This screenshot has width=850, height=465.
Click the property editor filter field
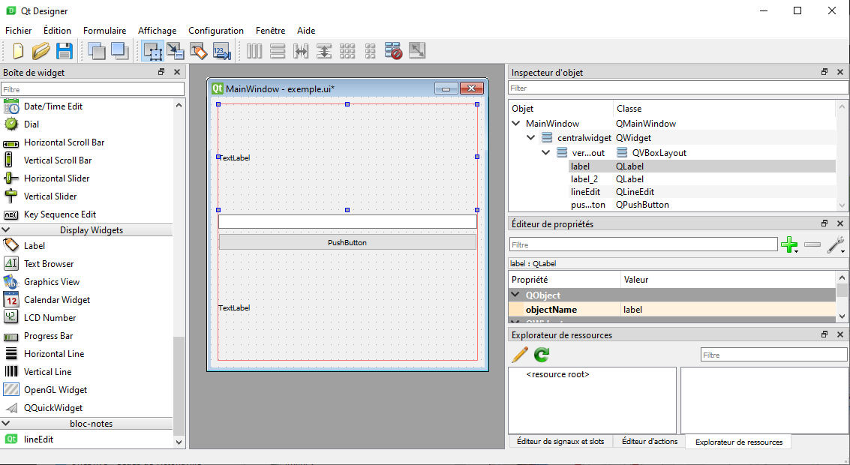tap(644, 245)
